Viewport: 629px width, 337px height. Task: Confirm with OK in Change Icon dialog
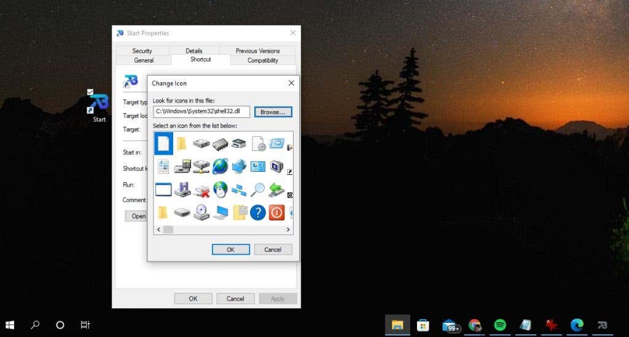pyautogui.click(x=231, y=249)
